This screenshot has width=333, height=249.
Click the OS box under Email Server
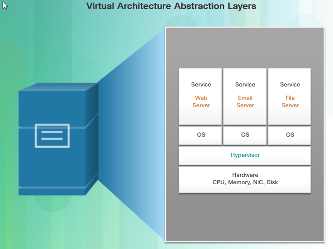pyautogui.click(x=245, y=135)
